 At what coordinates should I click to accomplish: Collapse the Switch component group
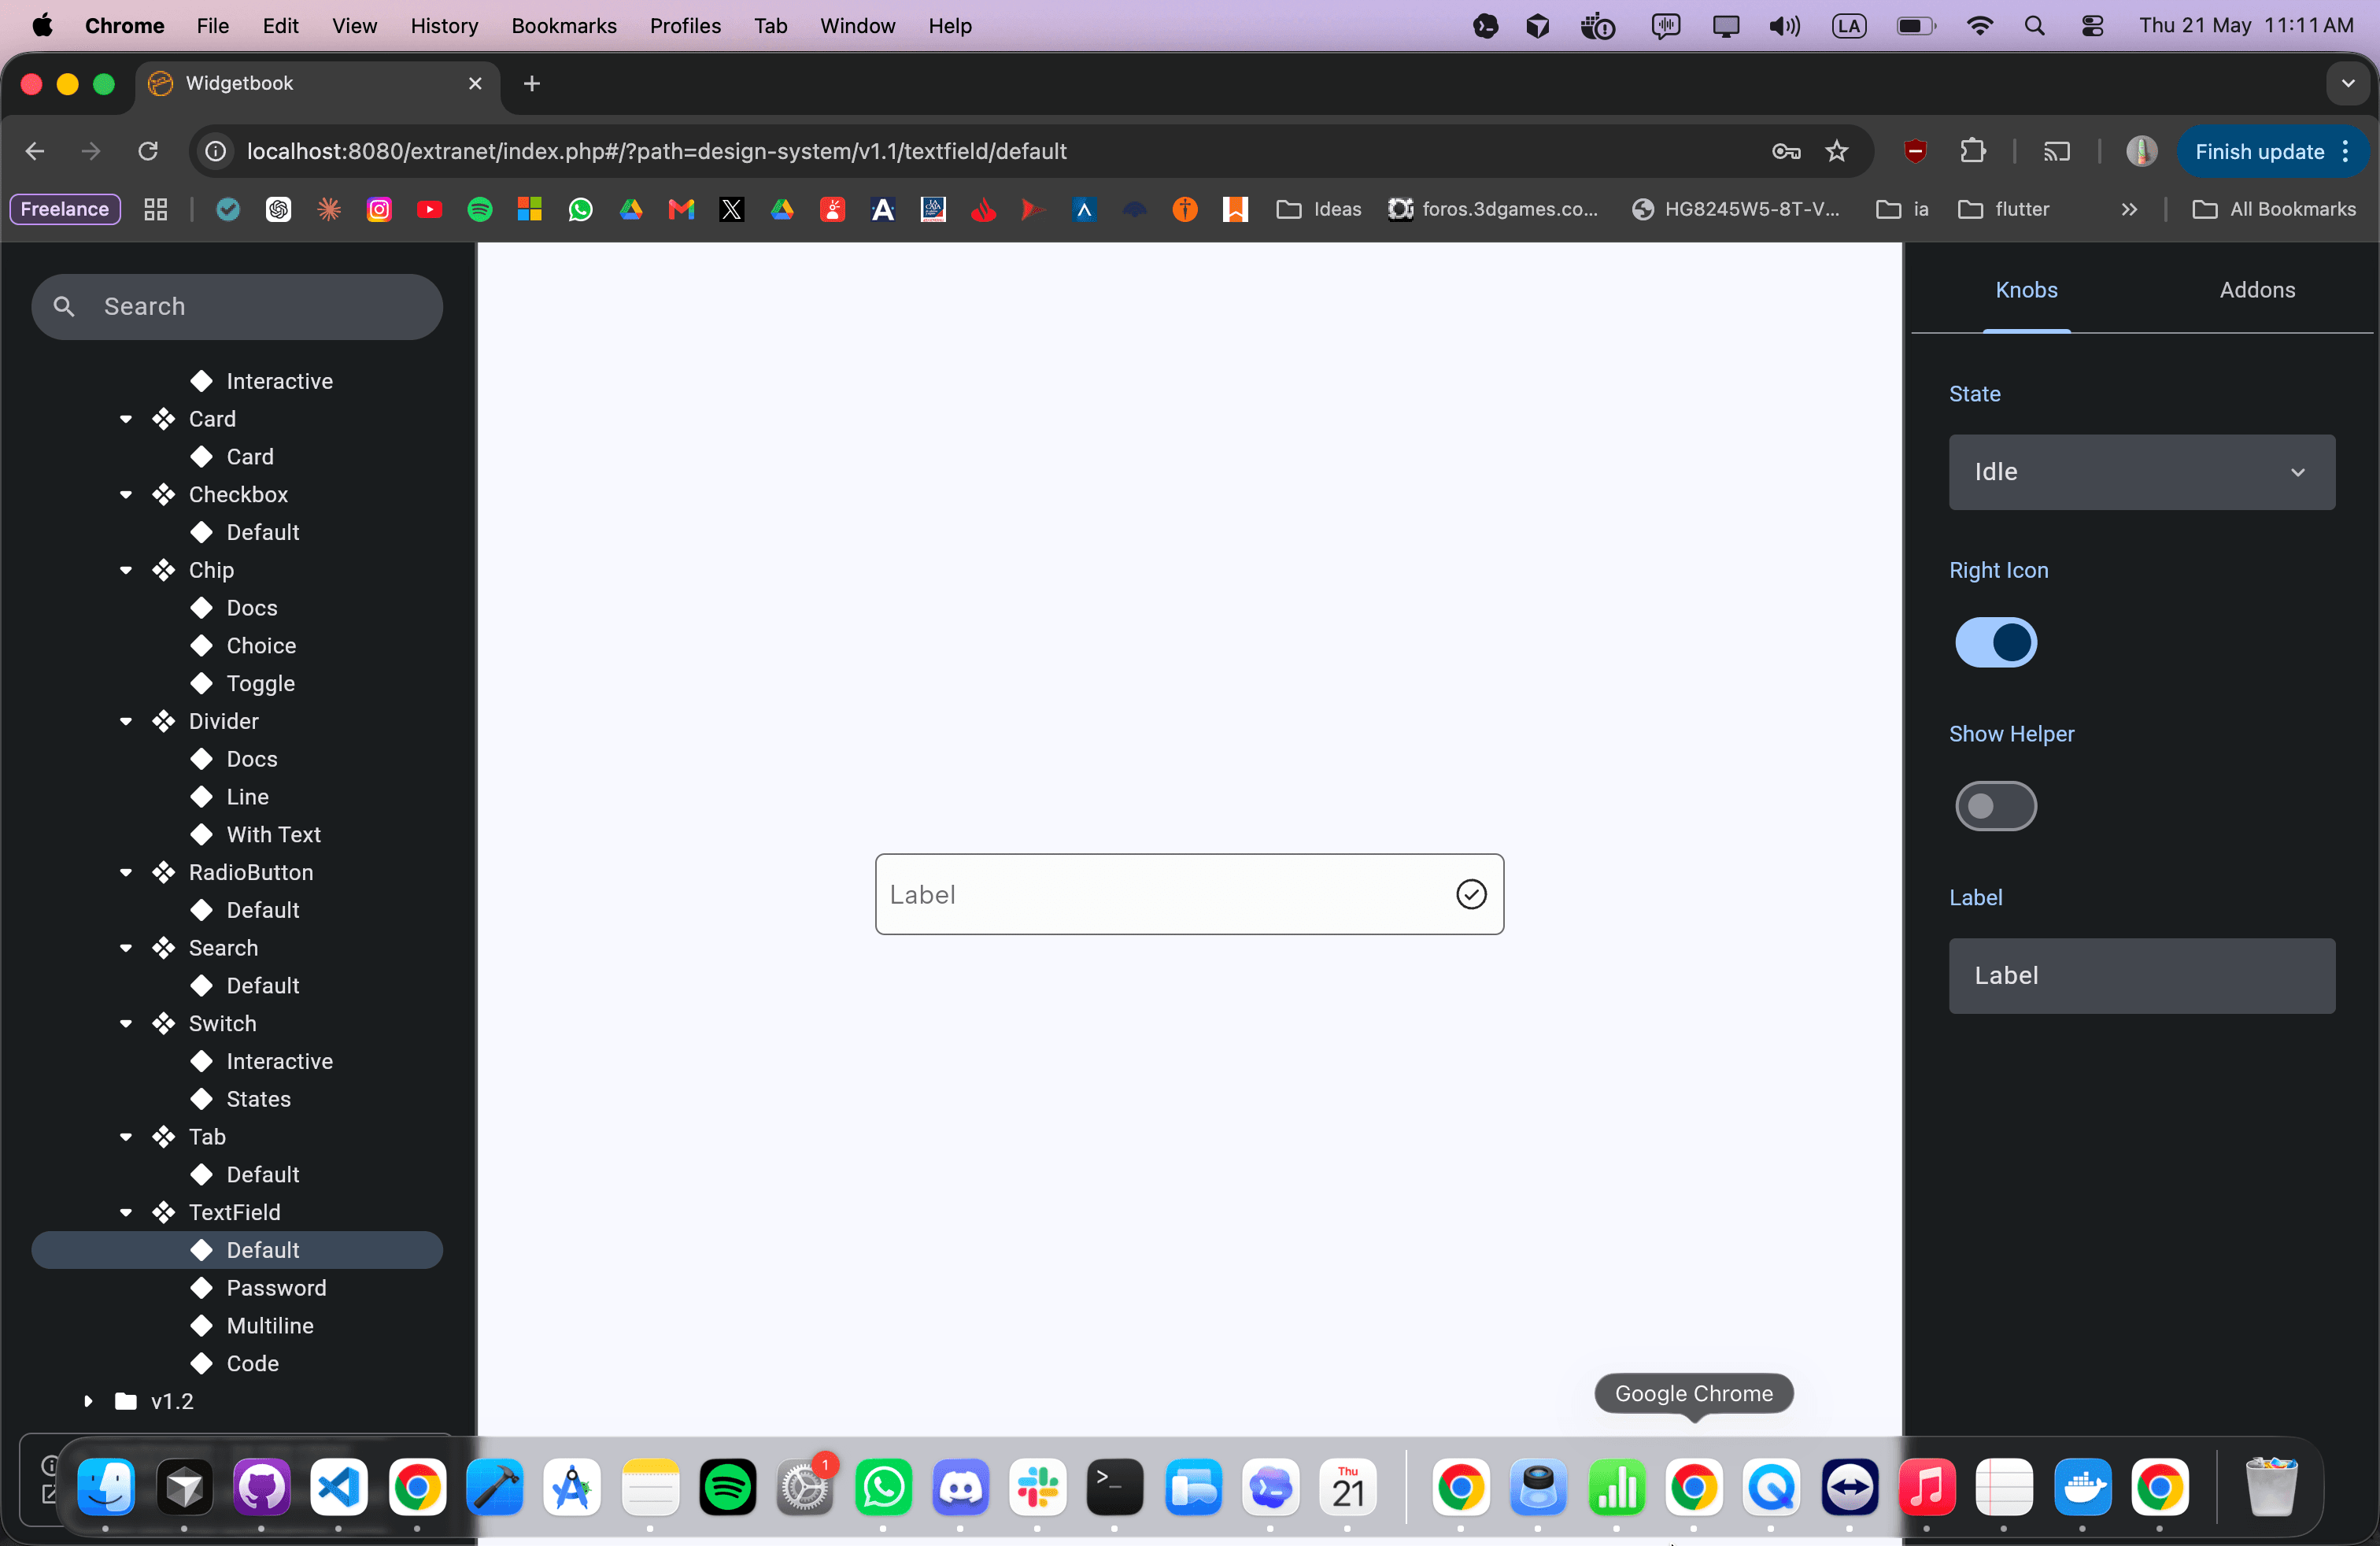[126, 1023]
